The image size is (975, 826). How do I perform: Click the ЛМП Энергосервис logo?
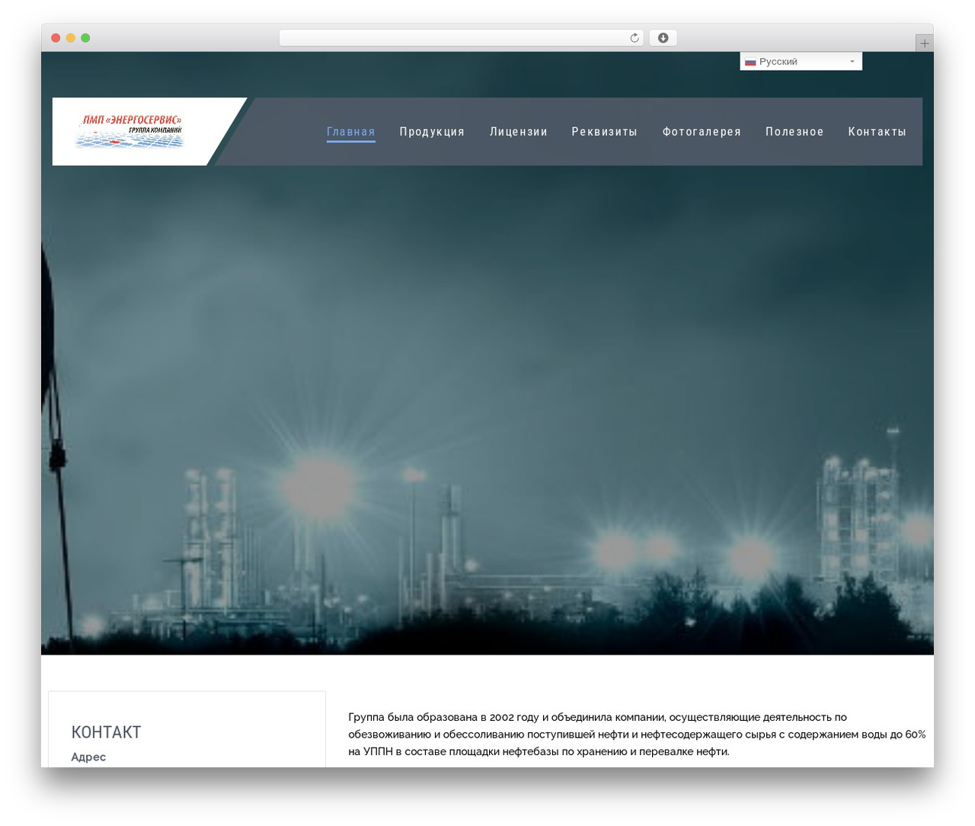(130, 131)
